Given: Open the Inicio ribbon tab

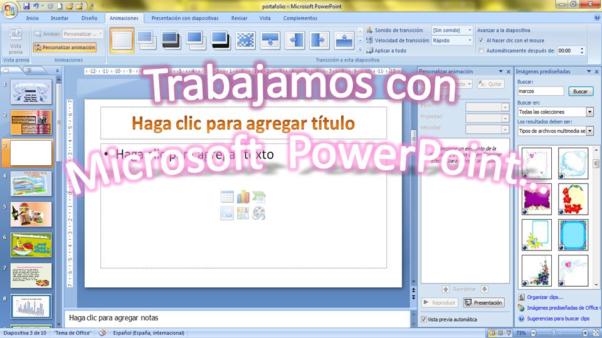Looking at the screenshot, I should (32, 18).
